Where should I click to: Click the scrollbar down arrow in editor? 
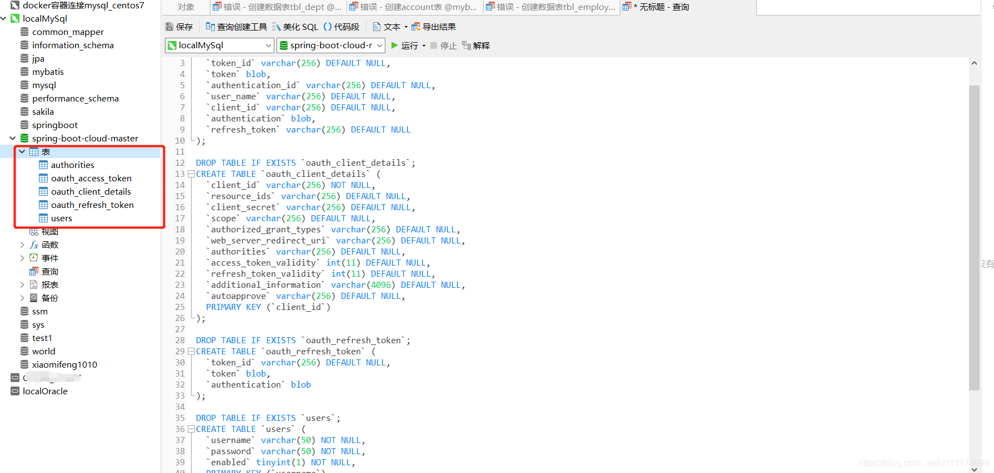974,469
